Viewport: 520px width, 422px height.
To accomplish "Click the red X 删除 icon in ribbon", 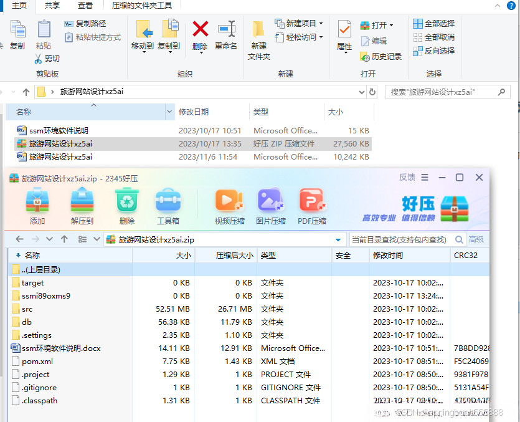I will pyautogui.click(x=201, y=29).
